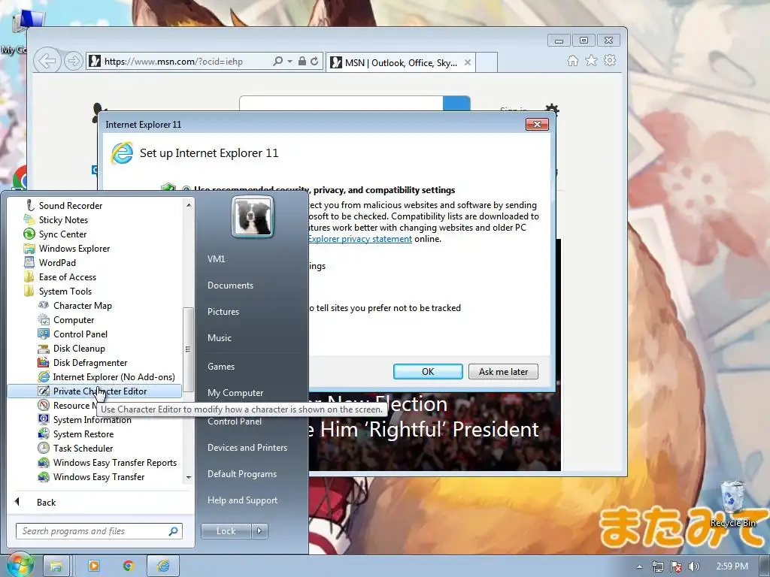Click Ask me later button
The width and height of the screenshot is (770, 577).
503,371
